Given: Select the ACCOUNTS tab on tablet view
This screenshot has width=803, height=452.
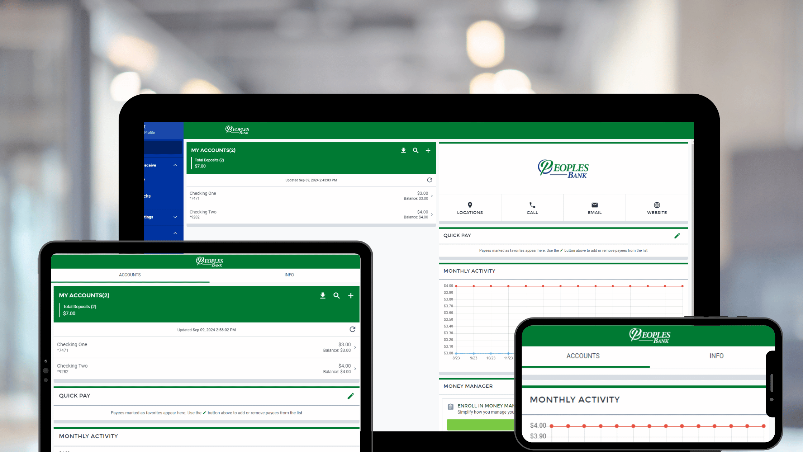Looking at the screenshot, I should click(x=130, y=275).
